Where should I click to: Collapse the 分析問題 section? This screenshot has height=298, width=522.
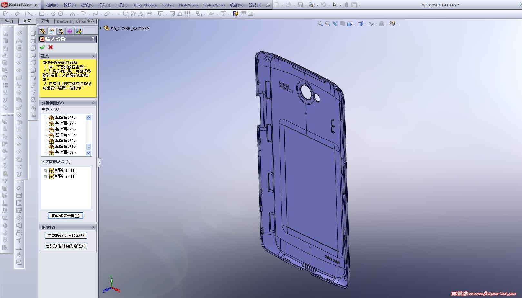tap(94, 103)
